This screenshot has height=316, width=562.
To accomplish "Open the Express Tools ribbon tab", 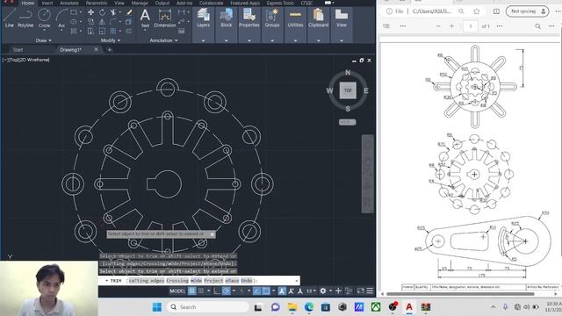I will coord(280,3).
